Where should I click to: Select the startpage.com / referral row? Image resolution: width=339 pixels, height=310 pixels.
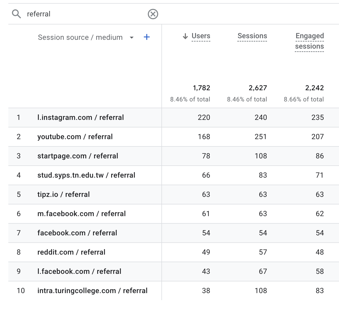tap(174, 156)
